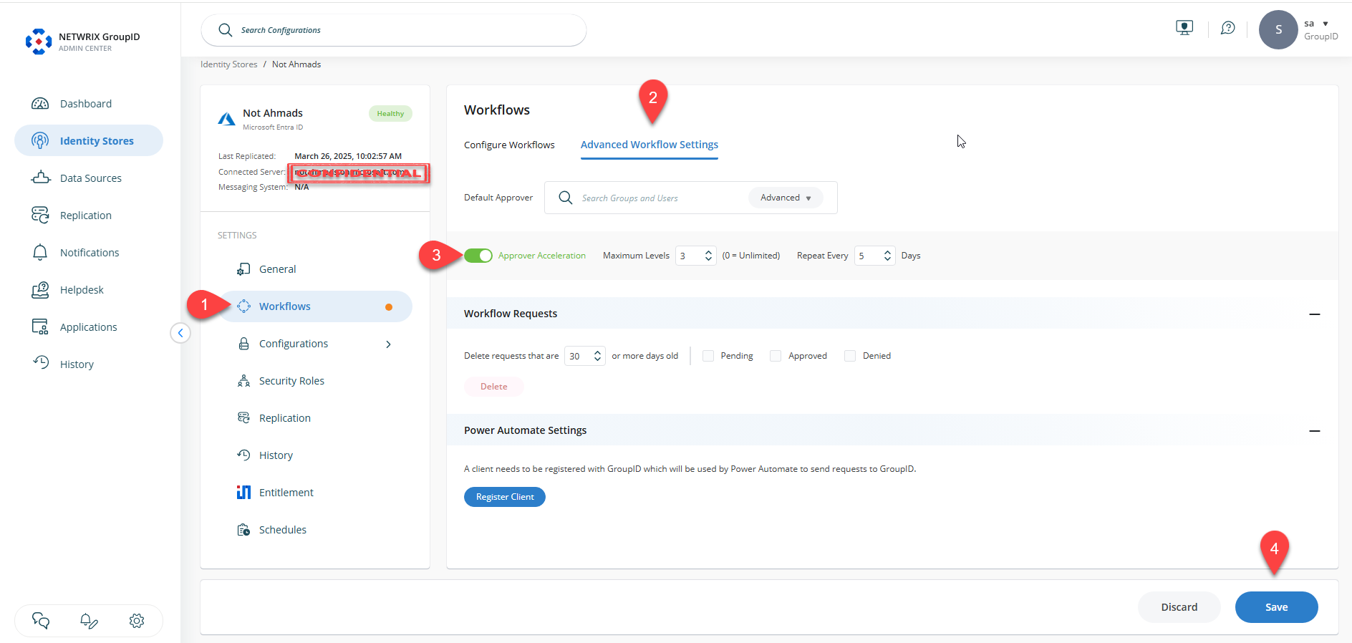Screen dimensions: 1352x643
Task: Open Entitlement settings item
Action: pos(315,493)
